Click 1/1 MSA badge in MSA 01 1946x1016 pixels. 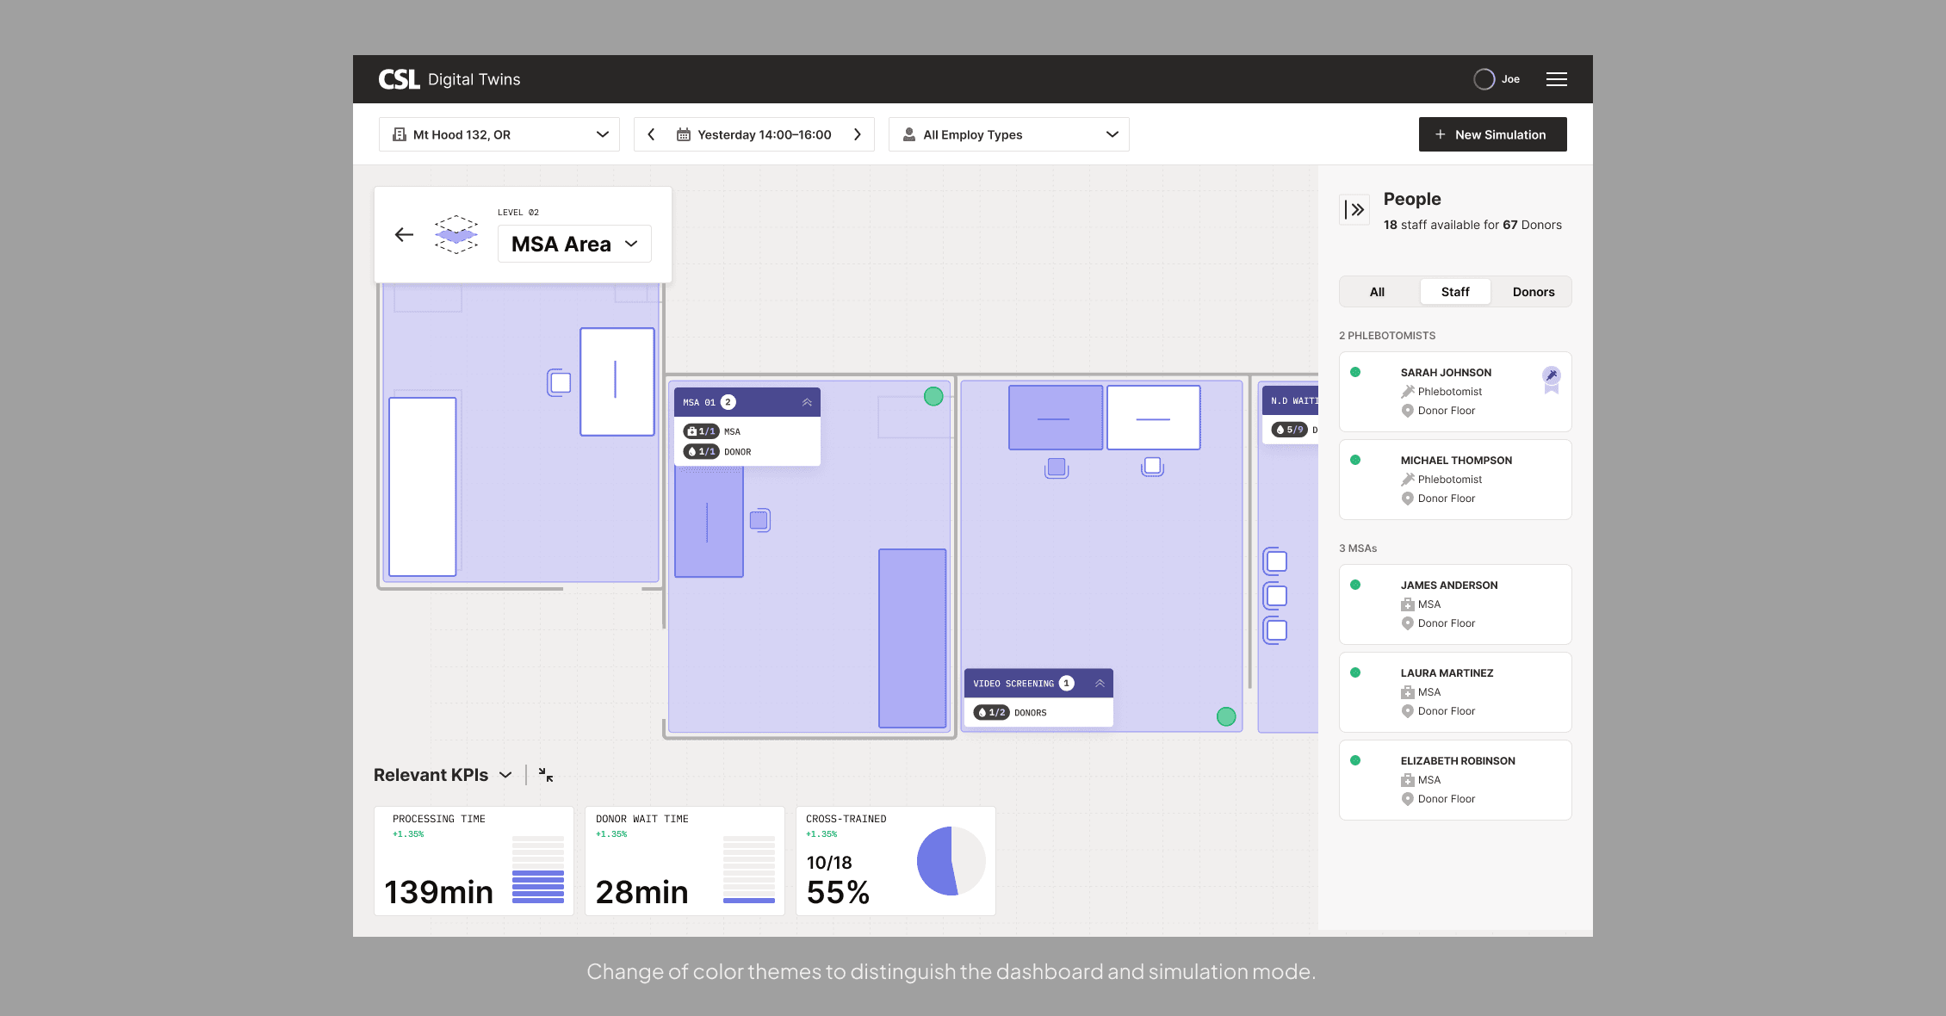pos(701,431)
